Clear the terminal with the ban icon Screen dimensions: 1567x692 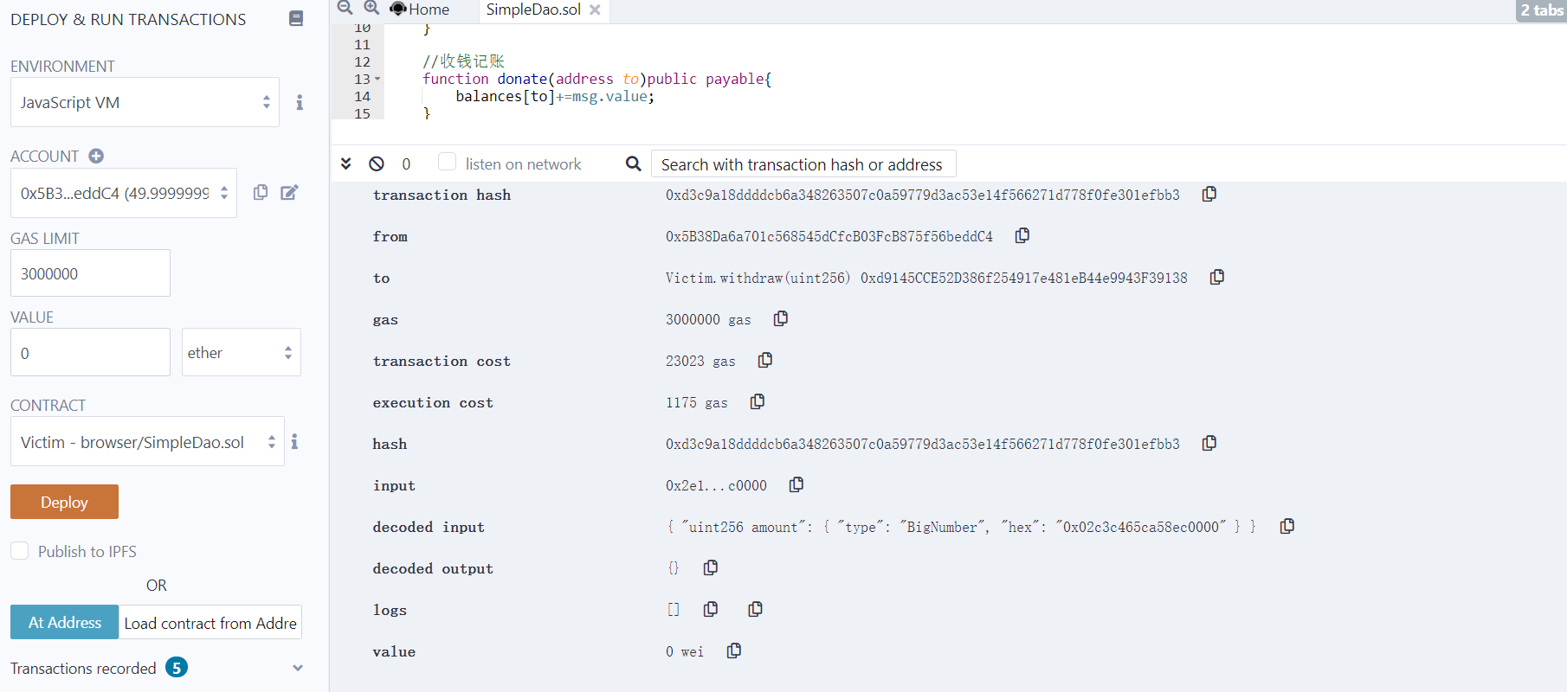tap(377, 163)
